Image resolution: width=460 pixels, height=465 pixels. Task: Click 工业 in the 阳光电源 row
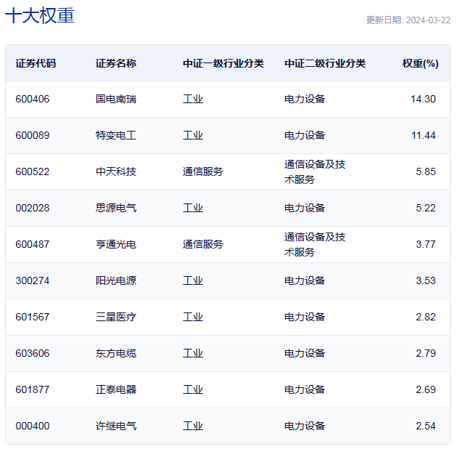point(193,281)
